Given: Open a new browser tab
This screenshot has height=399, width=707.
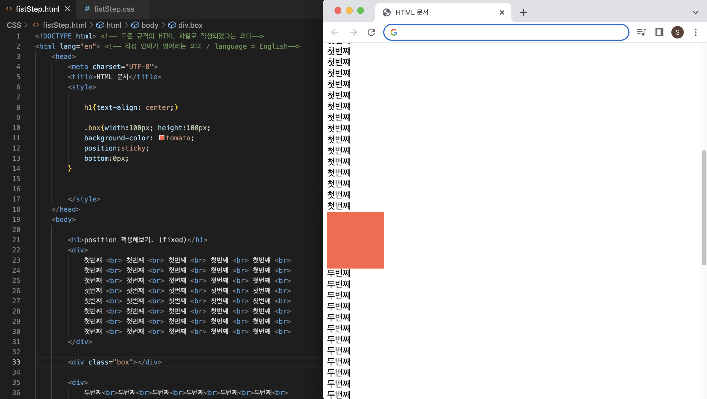Looking at the screenshot, I should 524,12.
